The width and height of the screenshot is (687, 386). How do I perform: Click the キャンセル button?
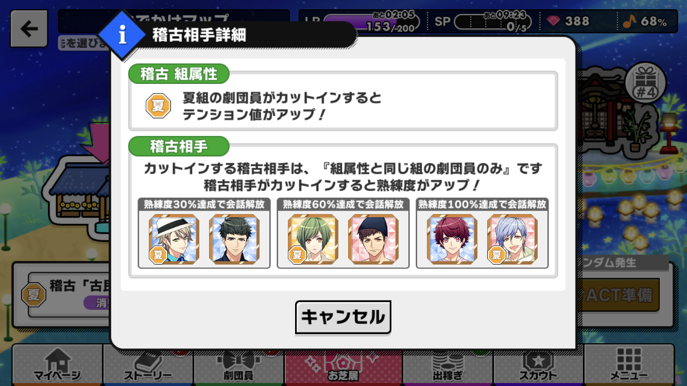tap(343, 317)
